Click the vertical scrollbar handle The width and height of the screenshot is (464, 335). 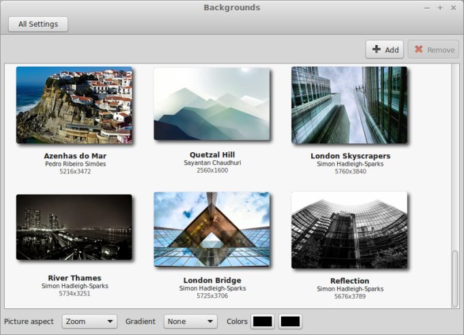454,278
